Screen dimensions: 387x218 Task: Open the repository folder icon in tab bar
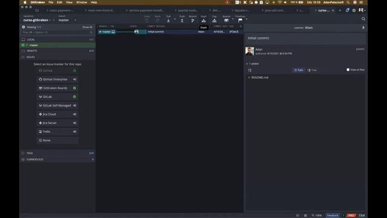click(37, 10)
